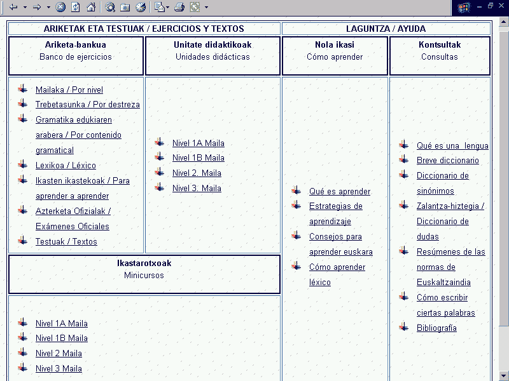Image resolution: width=509 pixels, height=381 pixels.
Task: Open Nivel 1A Maila under Unitate didaktikoak
Action: click(199, 143)
